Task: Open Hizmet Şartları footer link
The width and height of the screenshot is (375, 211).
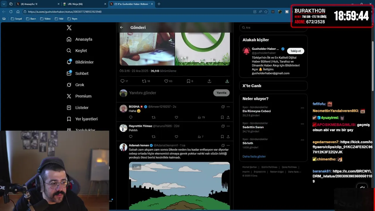Action: [x=250, y=167]
